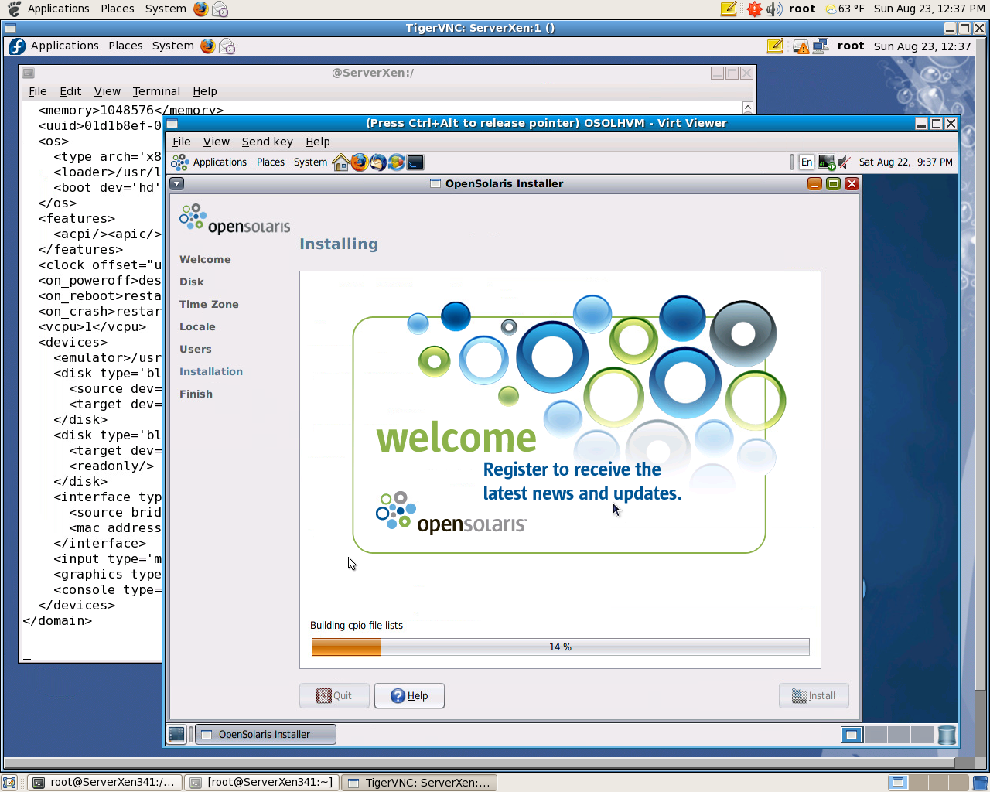Click the network computers icon in VNC panel
This screenshot has width=990, height=792.
click(x=821, y=46)
